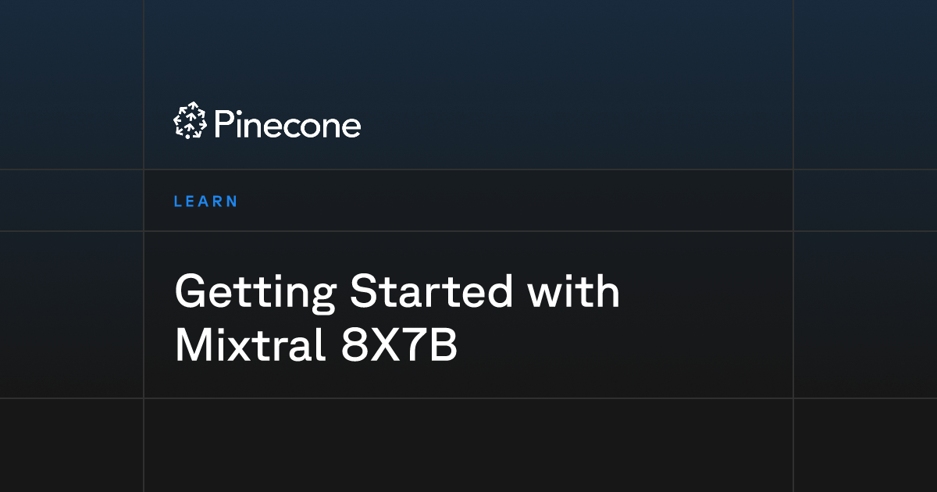937x492 pixels.
Task: Click the letter "N" ending LEARN
Action: [231, 201]
